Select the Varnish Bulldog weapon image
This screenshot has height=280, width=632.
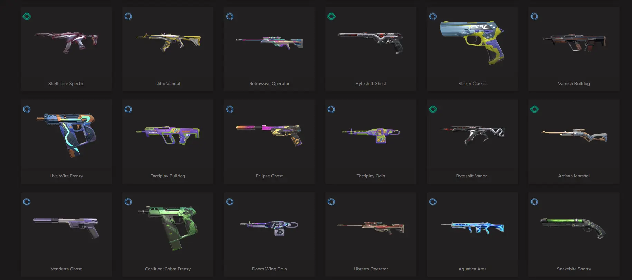pos(574,42)
